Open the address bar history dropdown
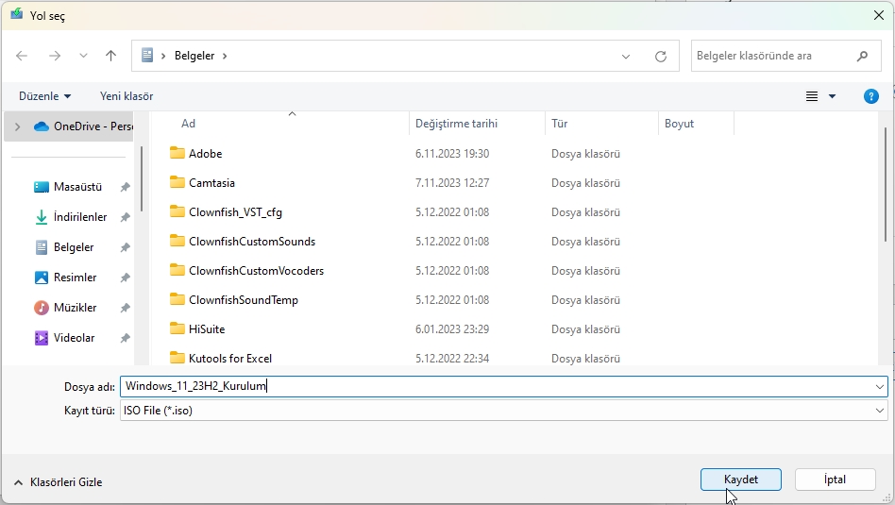 pos(626,56)
